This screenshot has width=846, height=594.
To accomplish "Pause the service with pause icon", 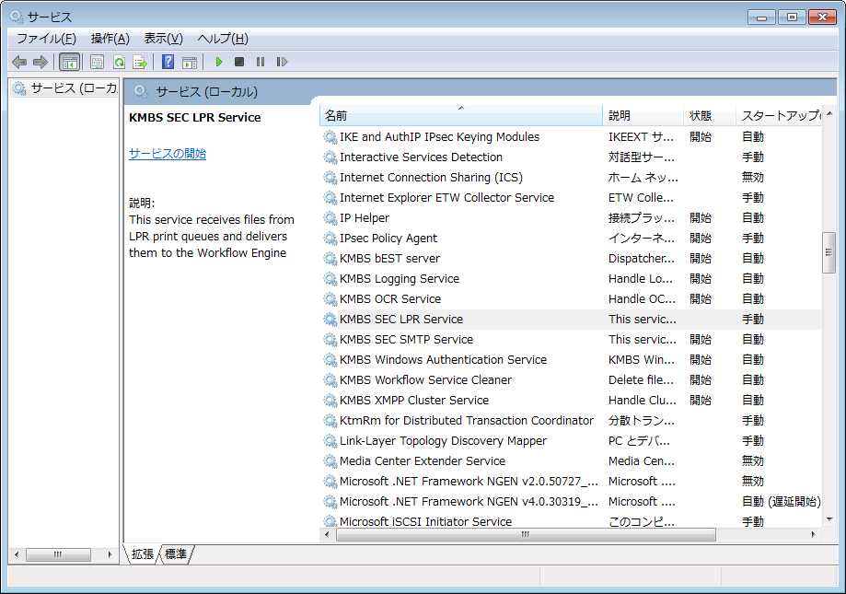I will 261,62.
